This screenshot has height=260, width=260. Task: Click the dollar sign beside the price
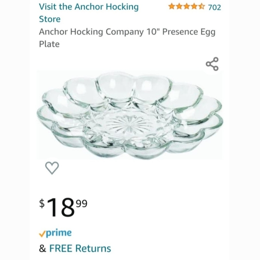pyautogui.click(x=42, y=204)
